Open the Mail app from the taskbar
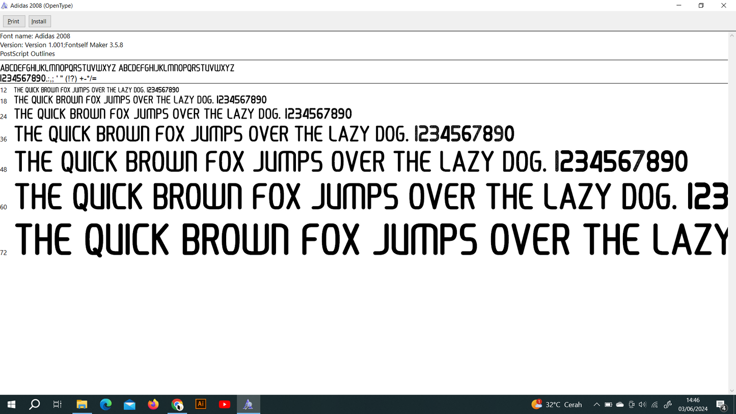This screenshot has height=414, width=736. point(129,404)
